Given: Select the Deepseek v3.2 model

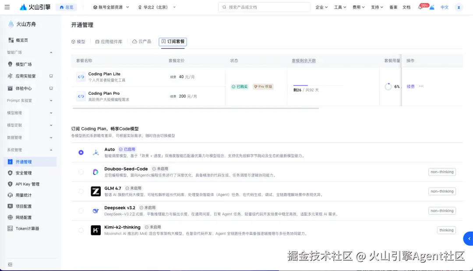Looking at the screenshot, I should 81,210.
